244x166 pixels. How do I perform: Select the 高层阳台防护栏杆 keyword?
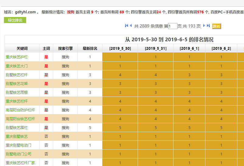pos(20,110)
